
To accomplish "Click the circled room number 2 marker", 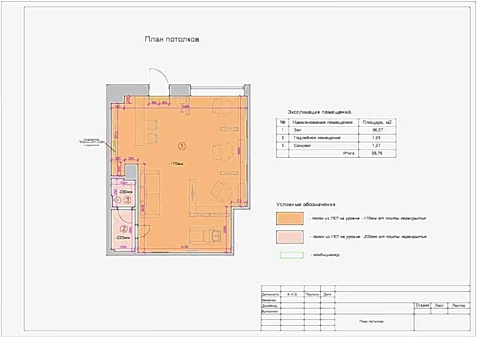I will tap(123, 228).
